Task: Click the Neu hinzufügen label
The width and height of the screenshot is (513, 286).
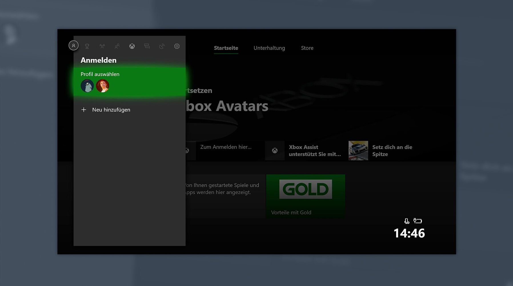Action: [111, 110]
